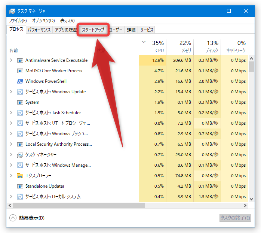Select the 12.9% CPU value cell
Screen dimensions: 261x233
[153, 60]
